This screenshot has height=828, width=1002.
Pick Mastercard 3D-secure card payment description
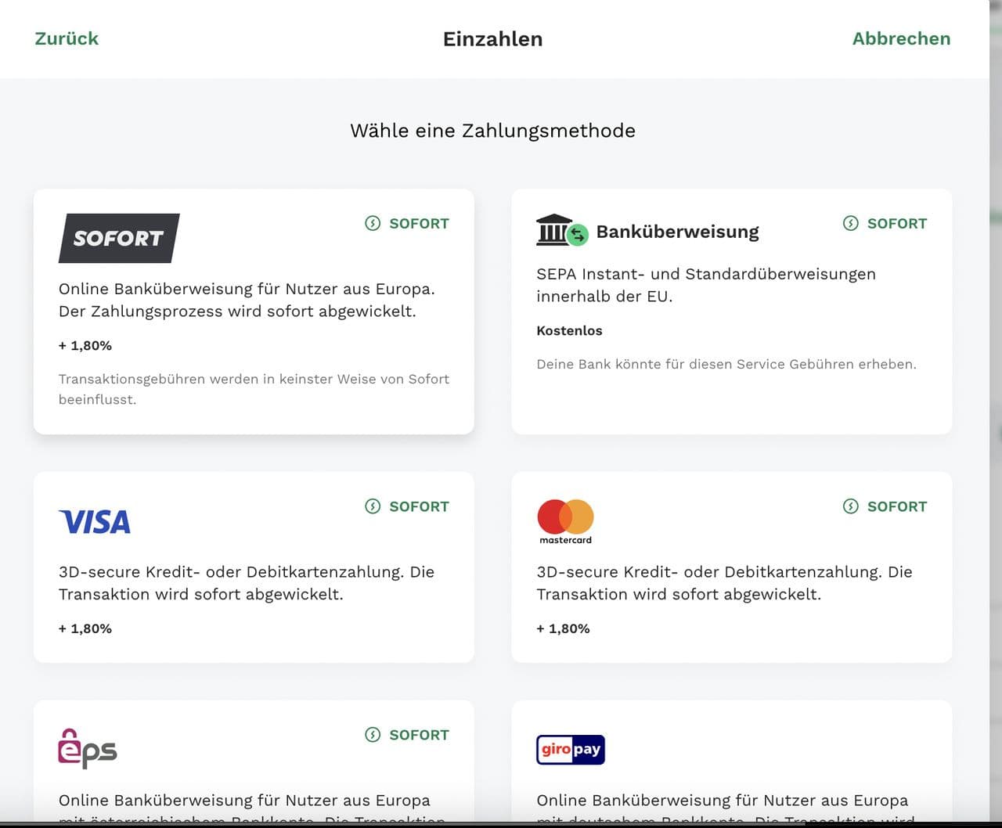(x=724, y=583)
